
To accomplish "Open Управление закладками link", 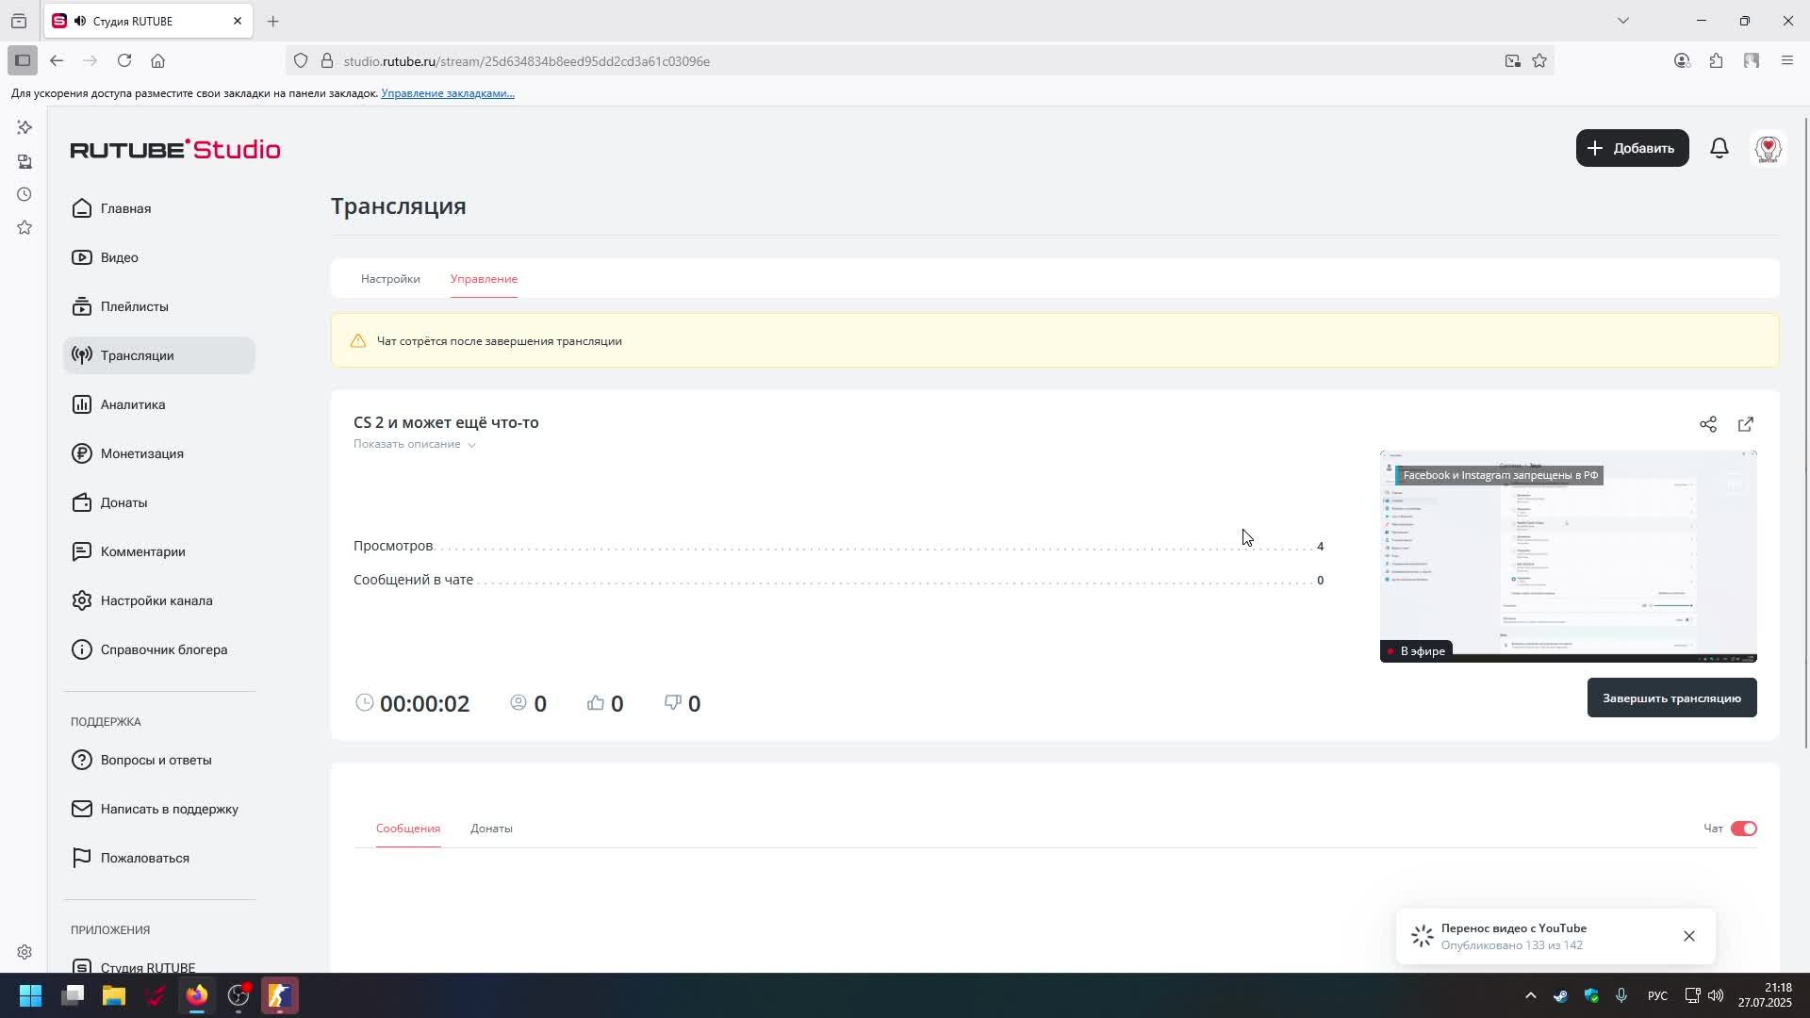I will (x=447, y=93).
